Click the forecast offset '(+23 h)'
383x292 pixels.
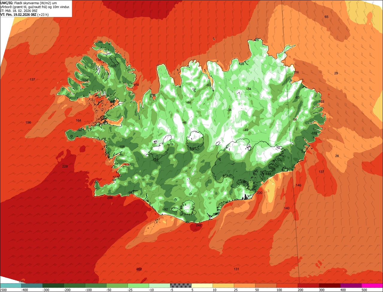point(43,14)
